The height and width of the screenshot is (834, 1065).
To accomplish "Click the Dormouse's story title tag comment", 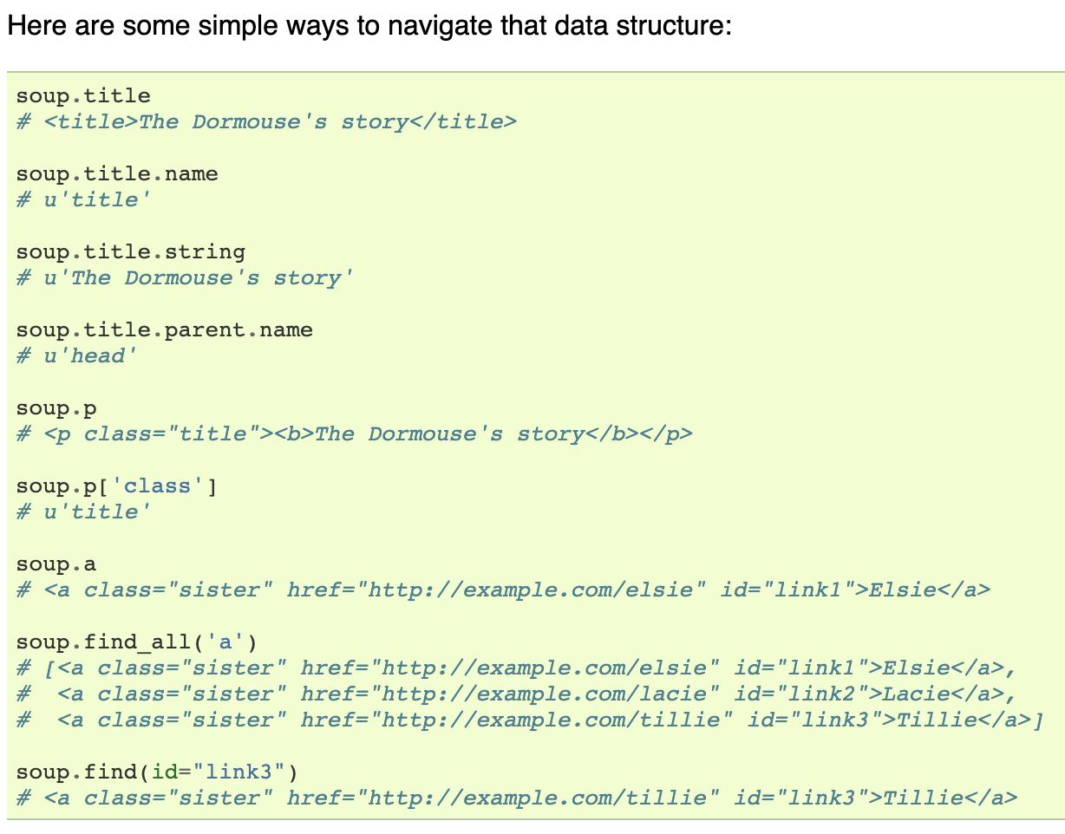I will 266,122.
